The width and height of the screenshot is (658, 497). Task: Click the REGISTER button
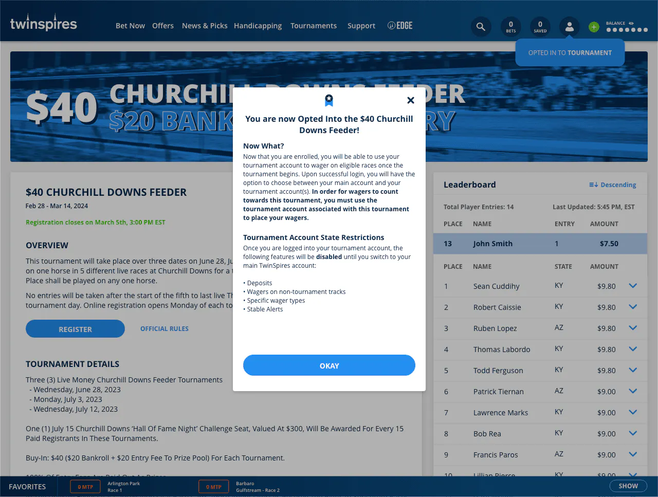click(75, 329)
